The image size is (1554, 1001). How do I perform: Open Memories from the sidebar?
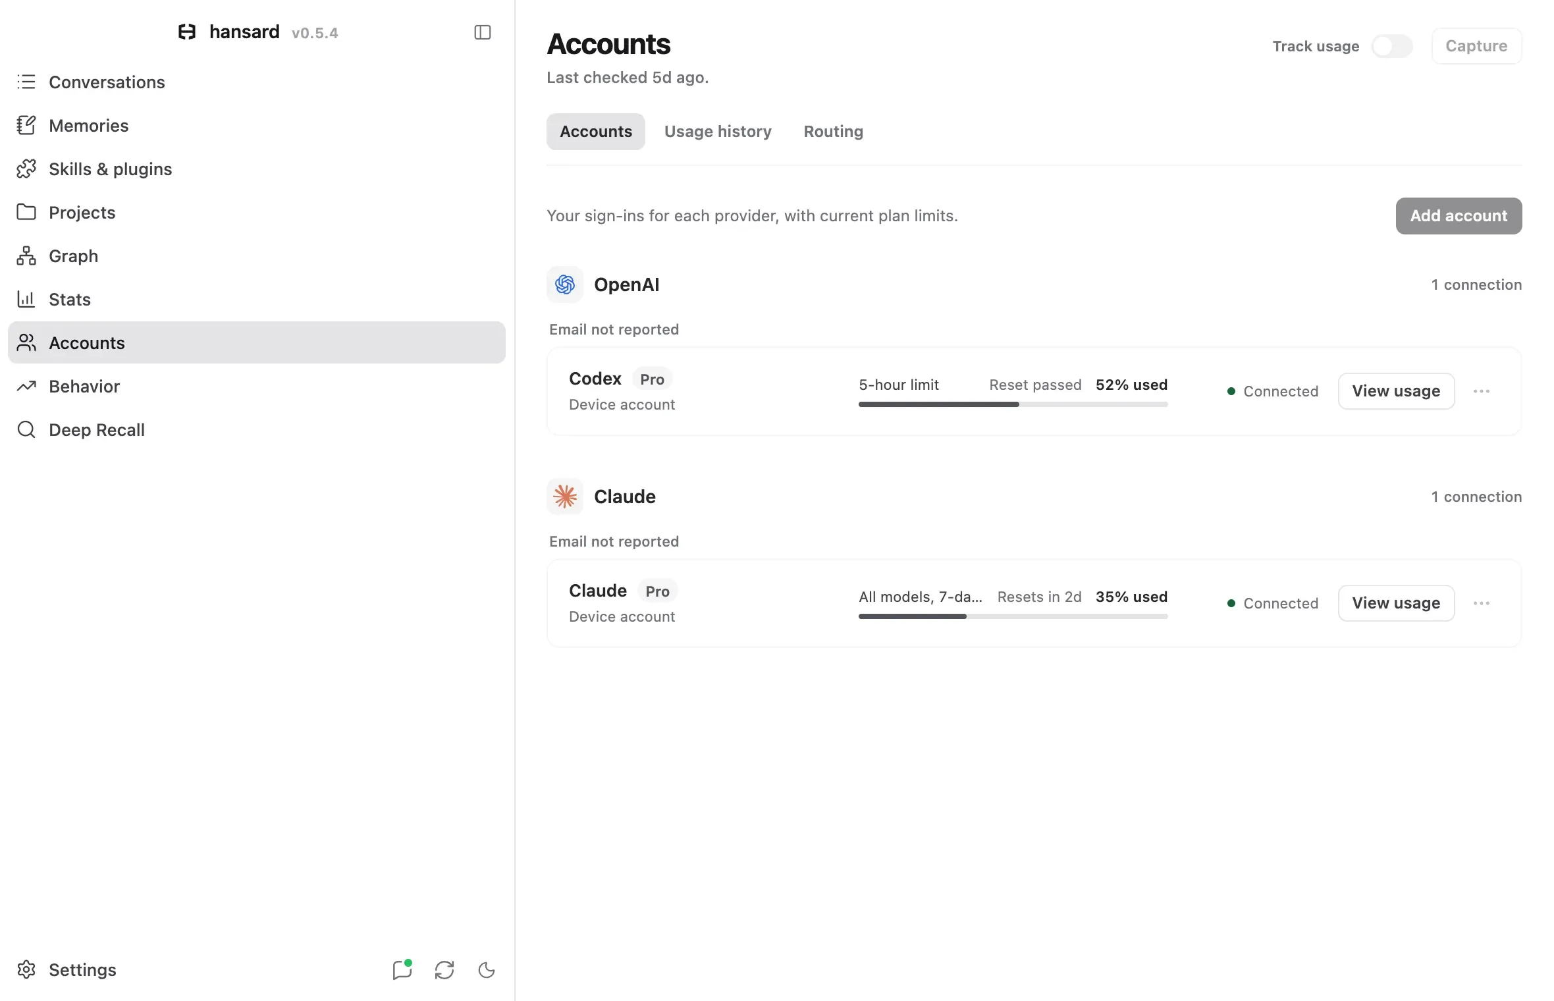tap(257, 125)
